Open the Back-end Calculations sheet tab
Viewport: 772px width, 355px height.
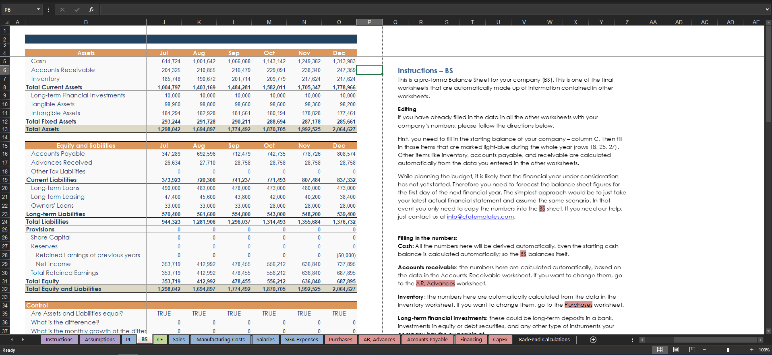pos(544,340)
